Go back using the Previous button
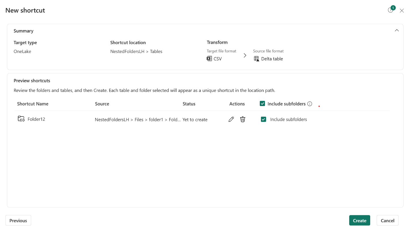Image resolution: width=412 pixels, height=232 pixels. click(18, 220)
